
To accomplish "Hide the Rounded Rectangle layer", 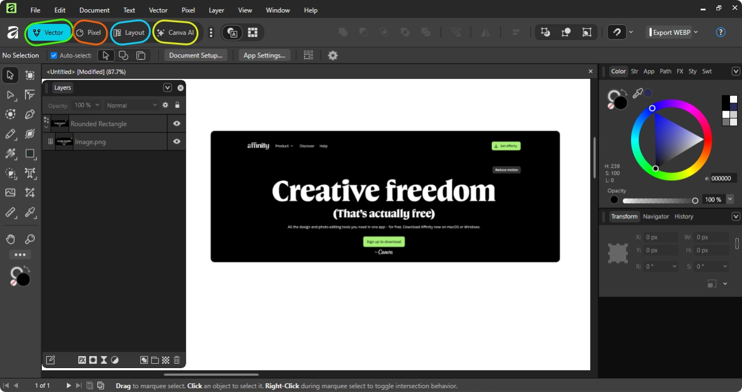I will pyautogui.click(x=176, y=123).
